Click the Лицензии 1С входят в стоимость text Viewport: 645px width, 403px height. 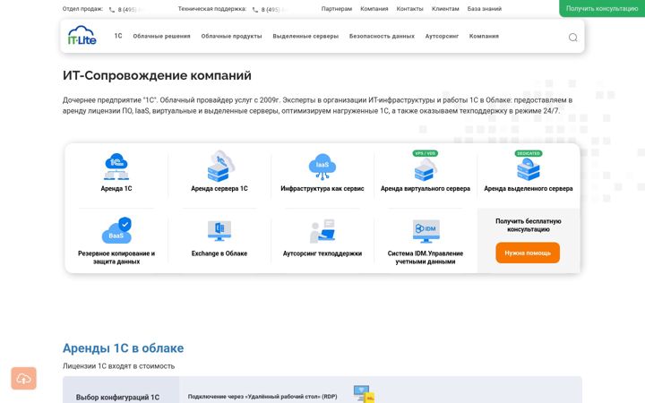point(118,366)
